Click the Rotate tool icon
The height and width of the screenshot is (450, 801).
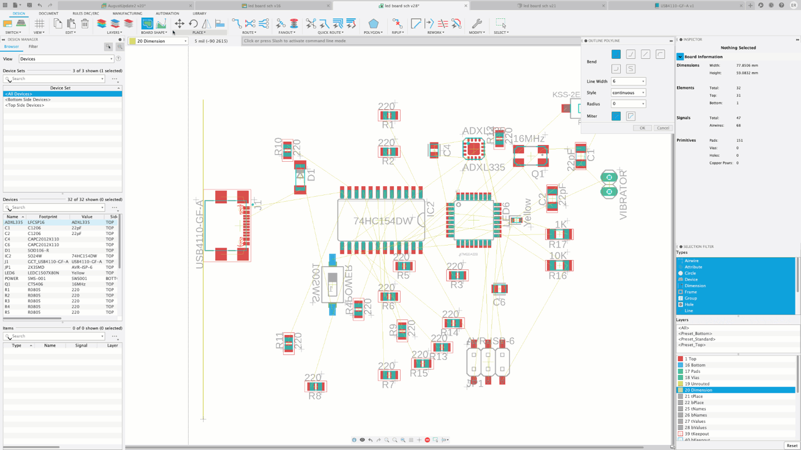tap(193, 24)
